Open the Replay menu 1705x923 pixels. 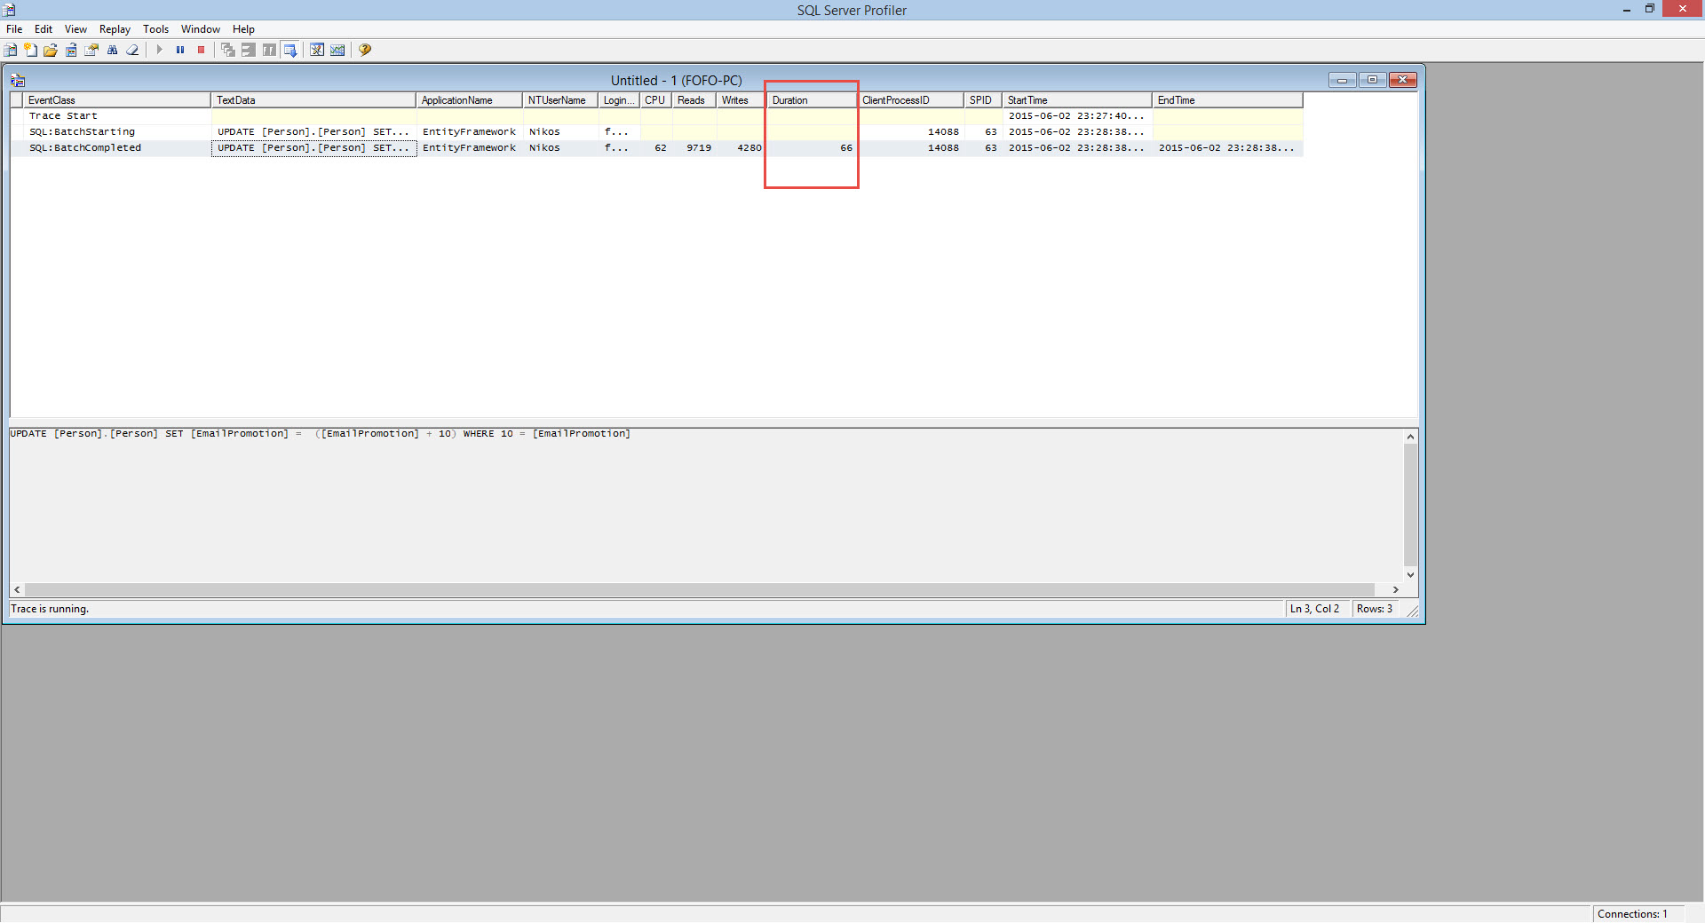(x=115, y=29)
